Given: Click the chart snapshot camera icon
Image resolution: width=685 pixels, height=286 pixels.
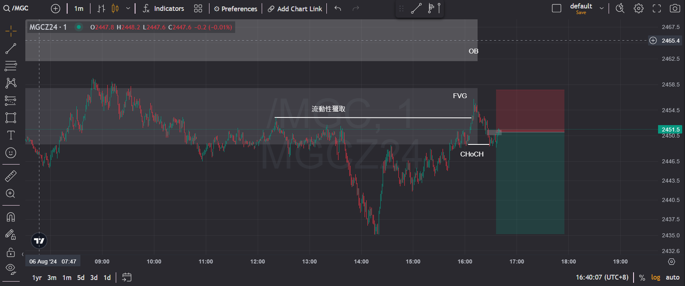Looking at the screenshot, I should click(x=675, y=8).
